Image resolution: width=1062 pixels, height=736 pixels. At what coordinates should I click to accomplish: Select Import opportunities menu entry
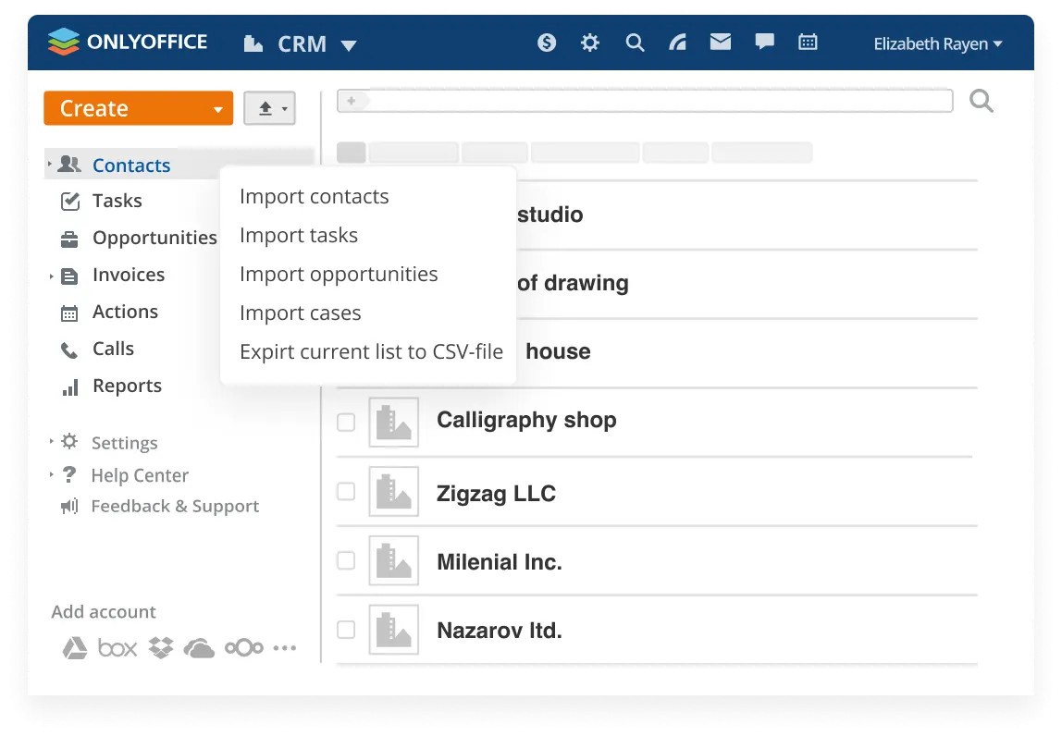pyautogui.click(x=339, y=275)
